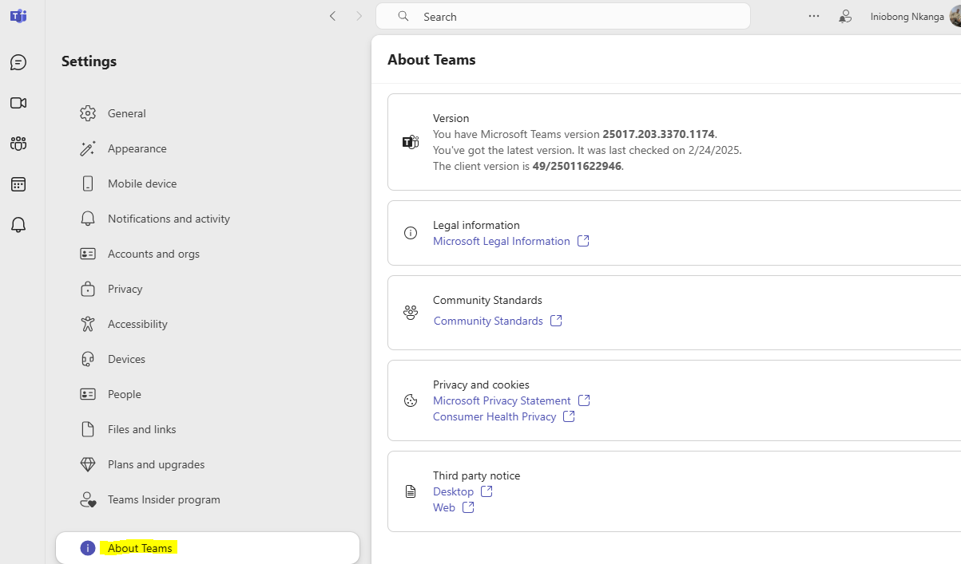The image size is (961, 564).
Task: Click the info icon in Legal information card
Action: (x=411, y=233)
